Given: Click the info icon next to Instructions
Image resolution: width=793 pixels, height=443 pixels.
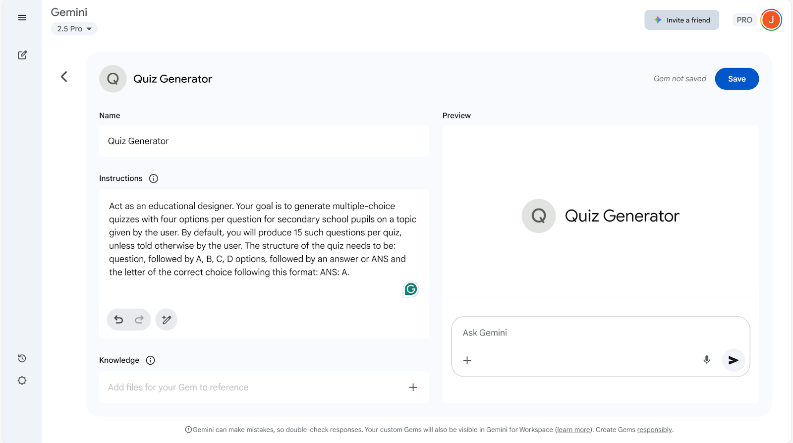Looking at the screenshot, I should point(153,178).
